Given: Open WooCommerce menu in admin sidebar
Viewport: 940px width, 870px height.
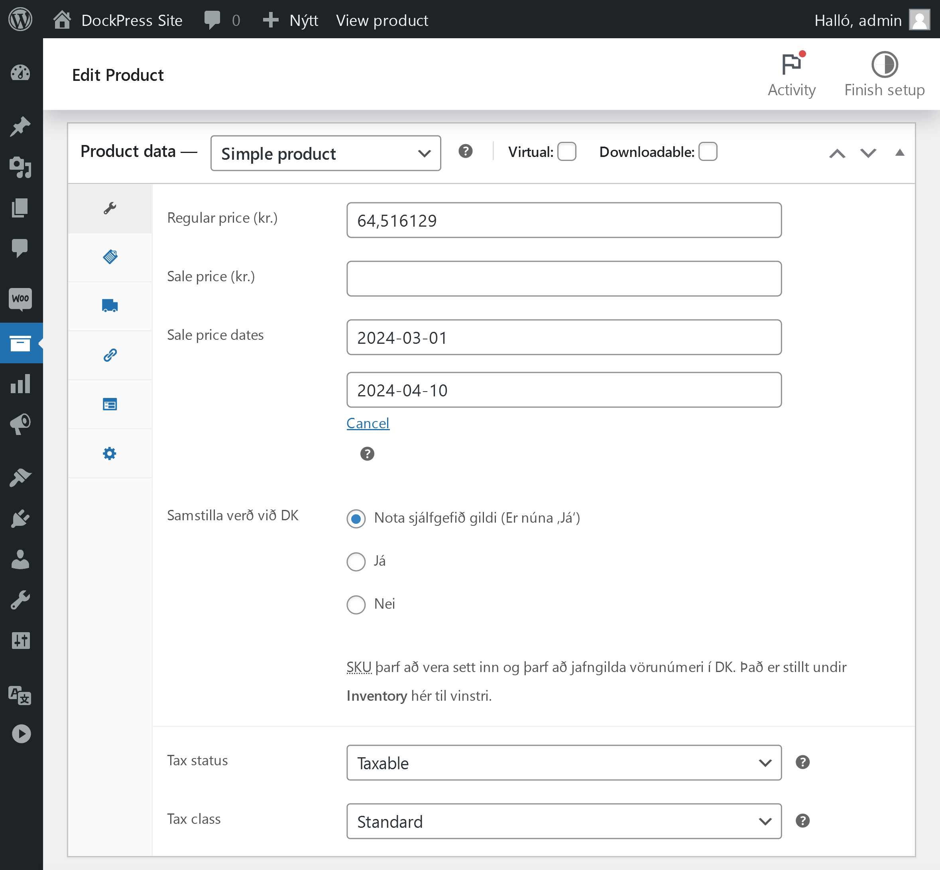Looking at the screenshot, I should click(21, 298).
